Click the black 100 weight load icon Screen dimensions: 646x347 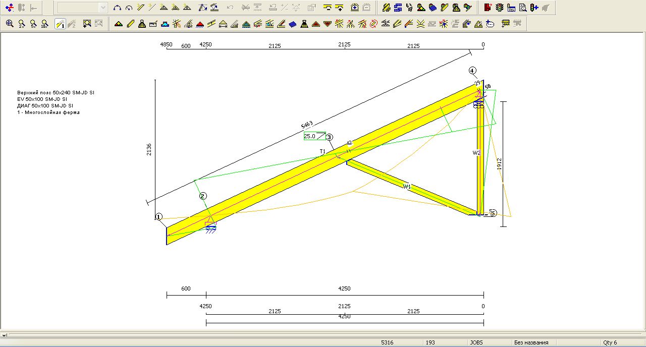click(x=304, y=24)
